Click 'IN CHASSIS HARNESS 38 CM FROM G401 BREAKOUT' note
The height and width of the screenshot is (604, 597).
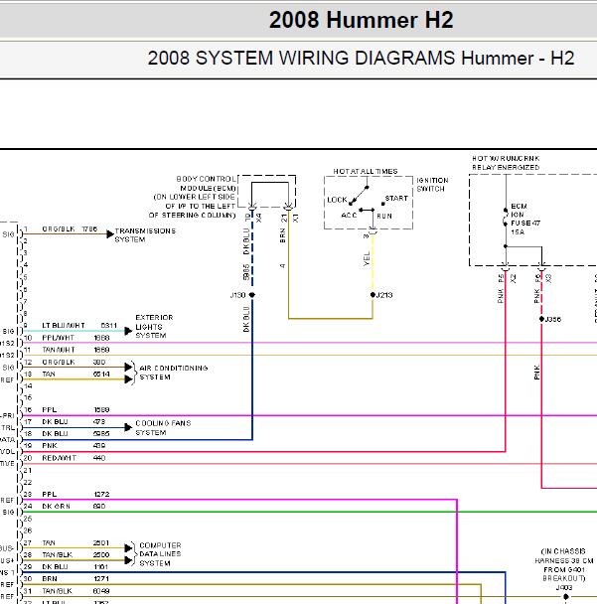click(x=564, y=564)
